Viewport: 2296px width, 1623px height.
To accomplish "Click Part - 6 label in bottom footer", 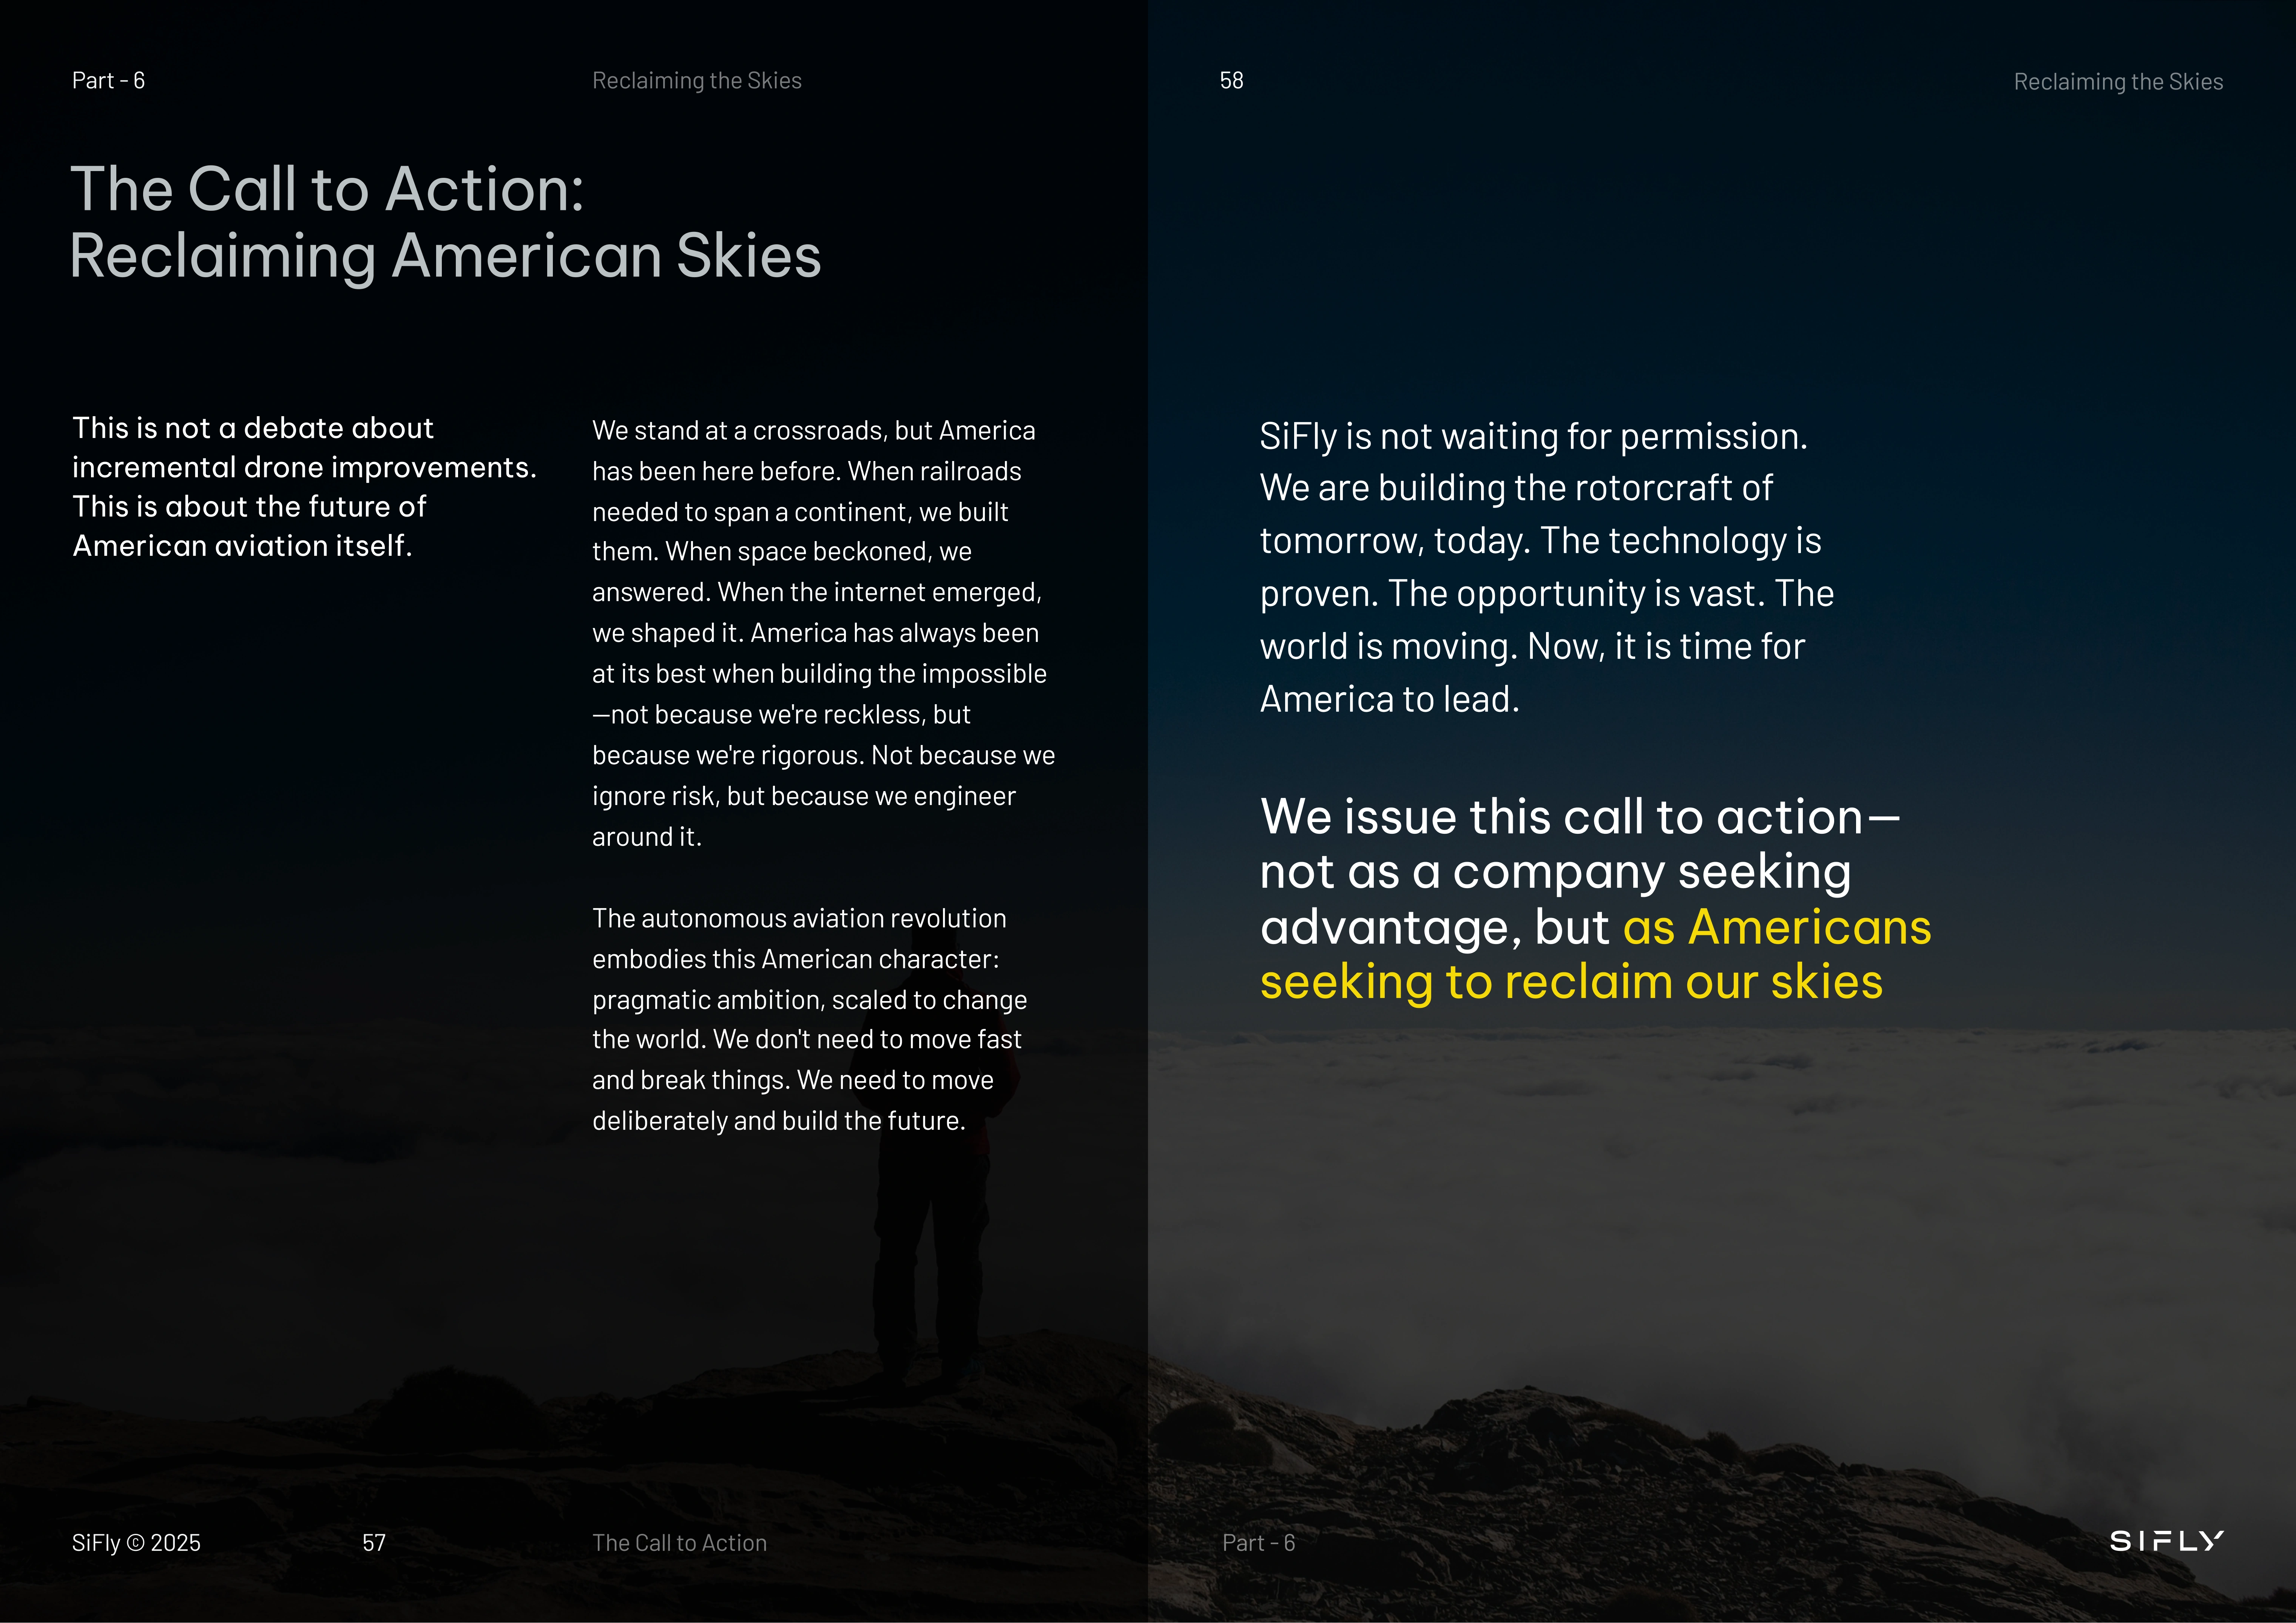I will click(1259, 1543).
